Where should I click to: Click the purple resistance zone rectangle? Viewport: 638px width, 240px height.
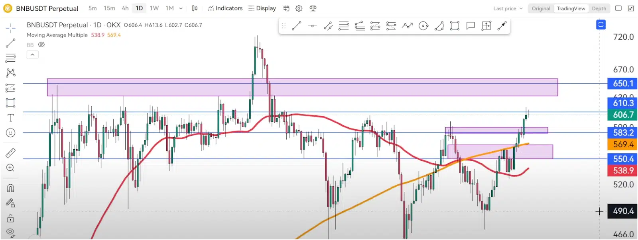pos(302,88)
